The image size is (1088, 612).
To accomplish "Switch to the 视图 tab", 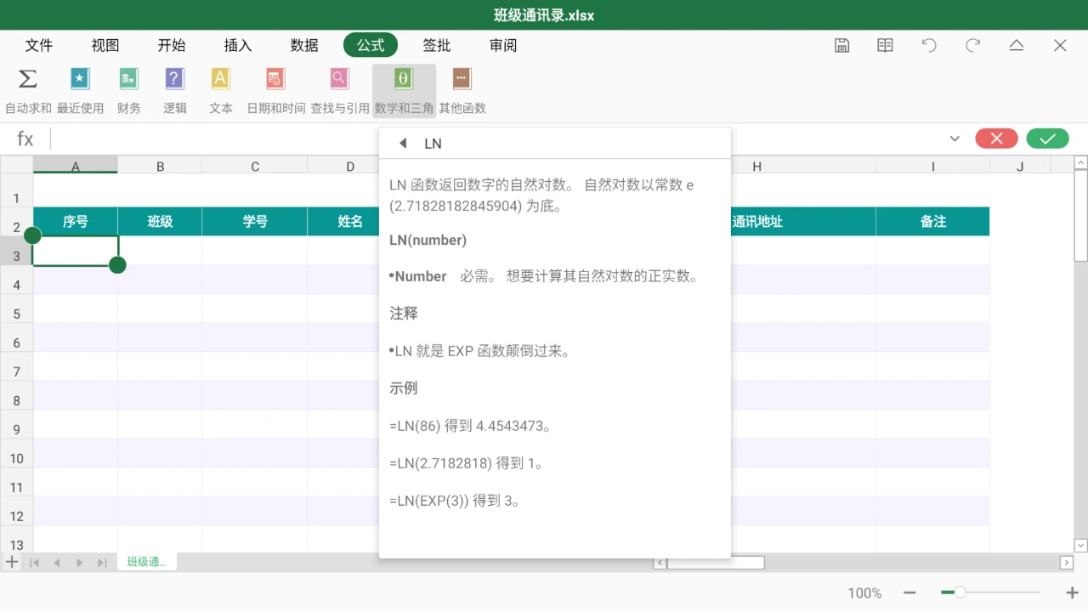I will (105, 46).
